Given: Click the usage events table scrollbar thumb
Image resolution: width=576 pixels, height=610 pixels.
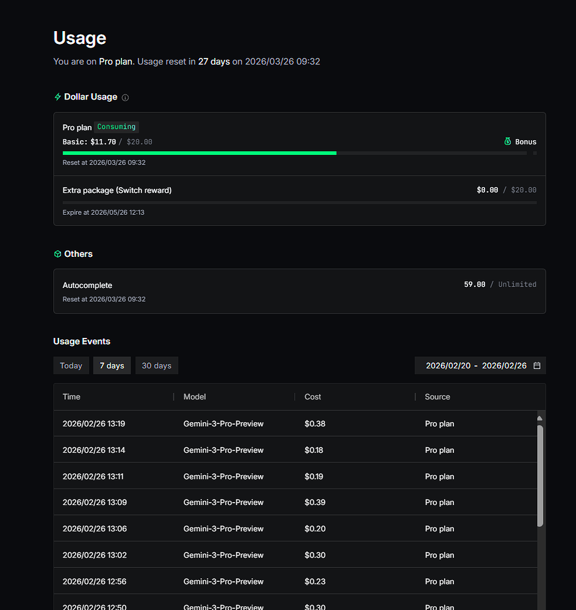Looking at the screenshot, I should 540,476.
